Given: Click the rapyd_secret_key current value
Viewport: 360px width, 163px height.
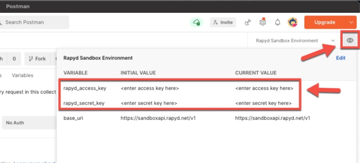Looking at the screenshot, I should [x=263, y=103].
